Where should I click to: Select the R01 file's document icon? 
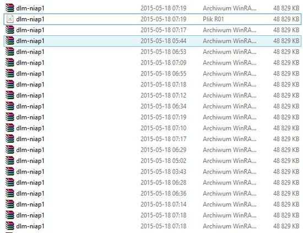10,19
